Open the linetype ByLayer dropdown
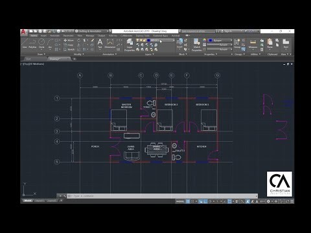The height and width of the screenshot is (233, 311). pos(220,49)
